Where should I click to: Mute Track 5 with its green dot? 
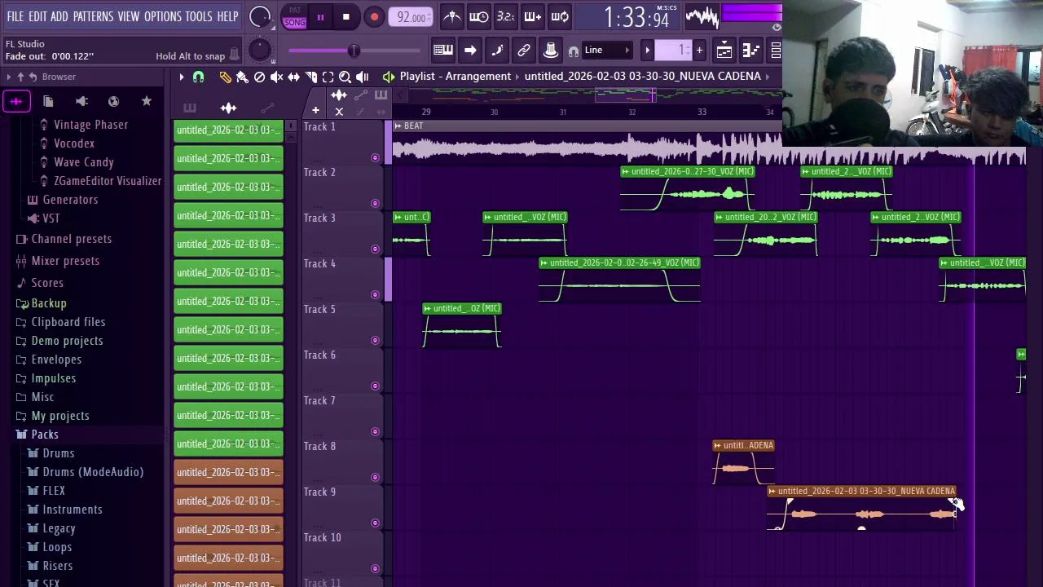coord(375,340)
